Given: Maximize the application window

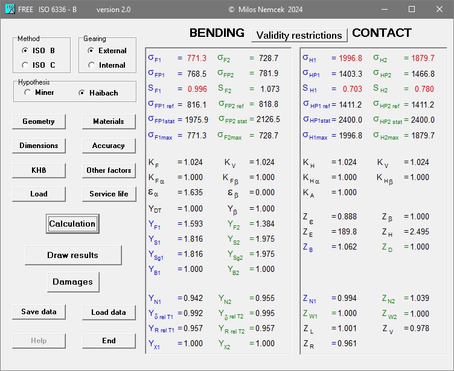Looking at the screenshot, I should pyautogui.click(x=412, y=9).
